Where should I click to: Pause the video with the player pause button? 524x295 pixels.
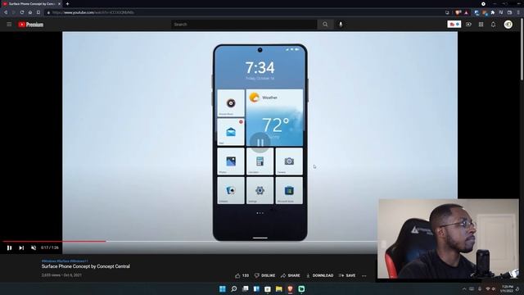click(9, 247)
